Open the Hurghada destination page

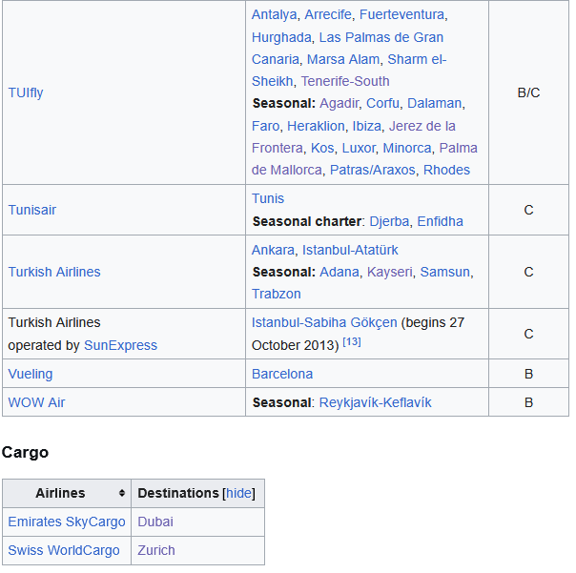pos(281,37)
